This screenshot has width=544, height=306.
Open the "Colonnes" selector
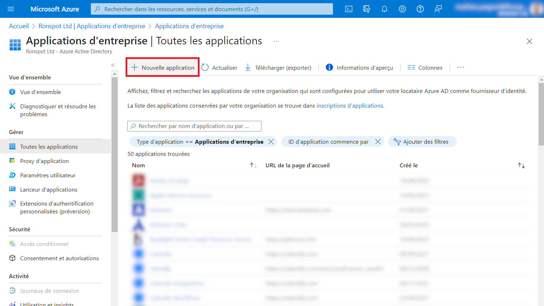coord(425,67)
